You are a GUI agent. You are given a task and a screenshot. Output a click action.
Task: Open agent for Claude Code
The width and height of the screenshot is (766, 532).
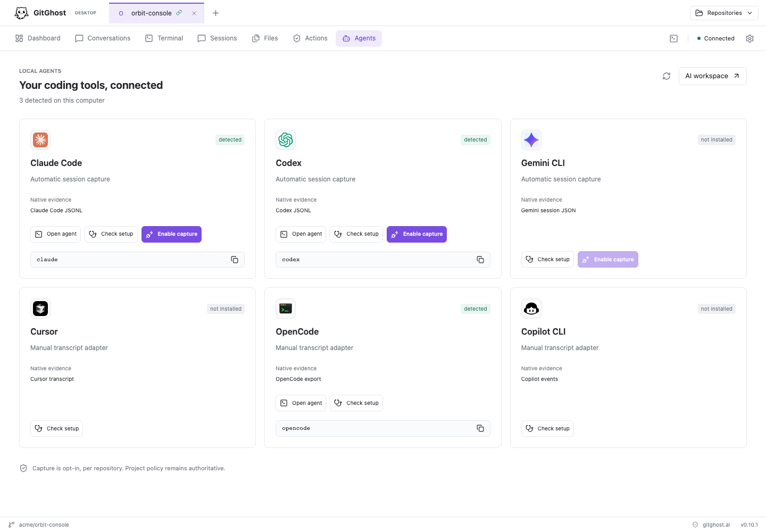coord(56,234)
